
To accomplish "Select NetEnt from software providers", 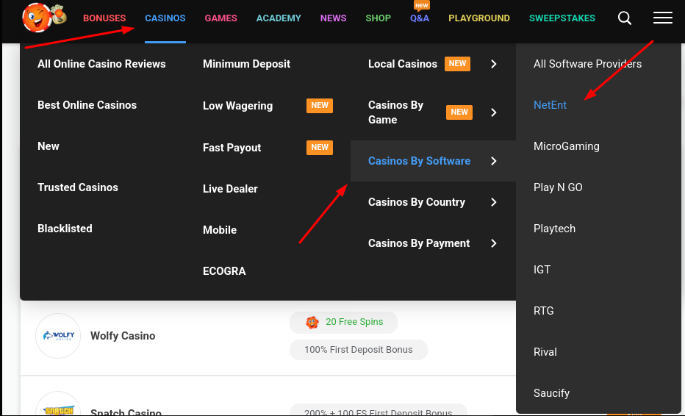I will click(x=550, y=105).
